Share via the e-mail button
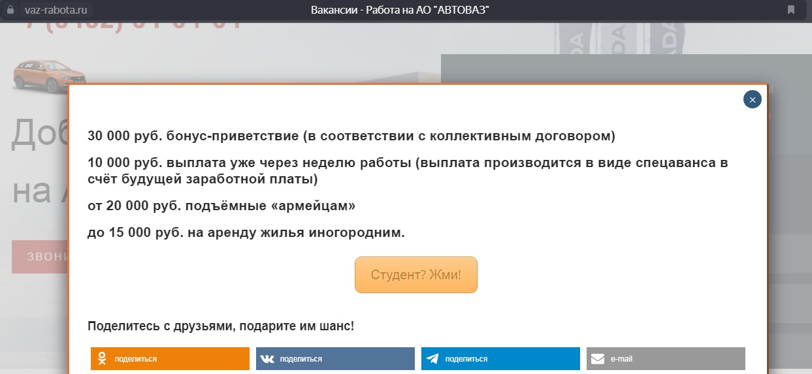 point(666,358)
